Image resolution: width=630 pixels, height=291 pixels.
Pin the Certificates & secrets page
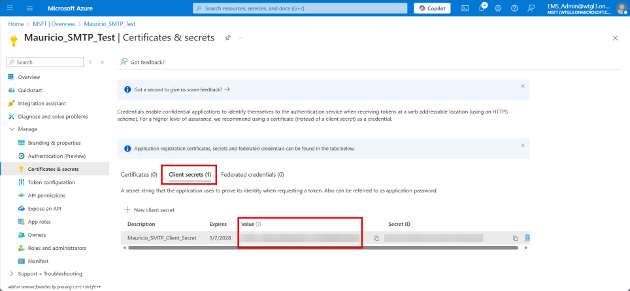click(x=227, y=38)
